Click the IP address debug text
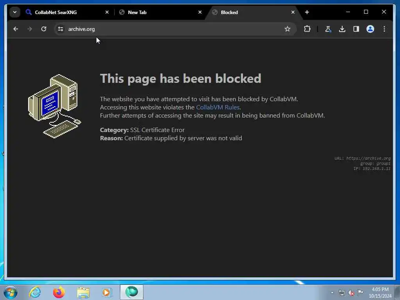This screenshot has width=400, height=300. (x=372, y=169)
